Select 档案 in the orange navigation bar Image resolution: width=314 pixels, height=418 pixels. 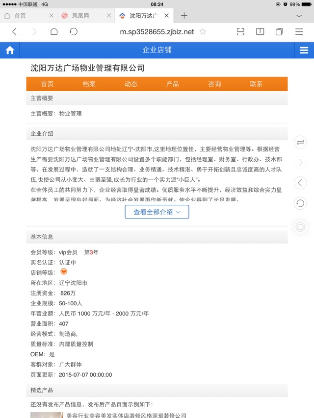pos(89,84)
